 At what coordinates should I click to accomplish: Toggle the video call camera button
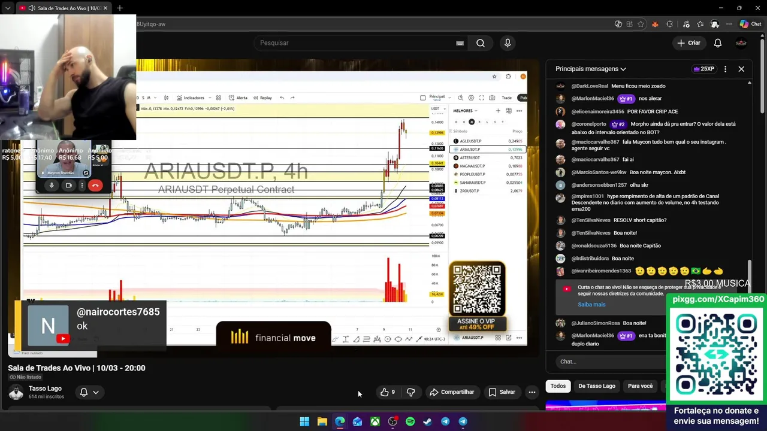tap(68, 186)
